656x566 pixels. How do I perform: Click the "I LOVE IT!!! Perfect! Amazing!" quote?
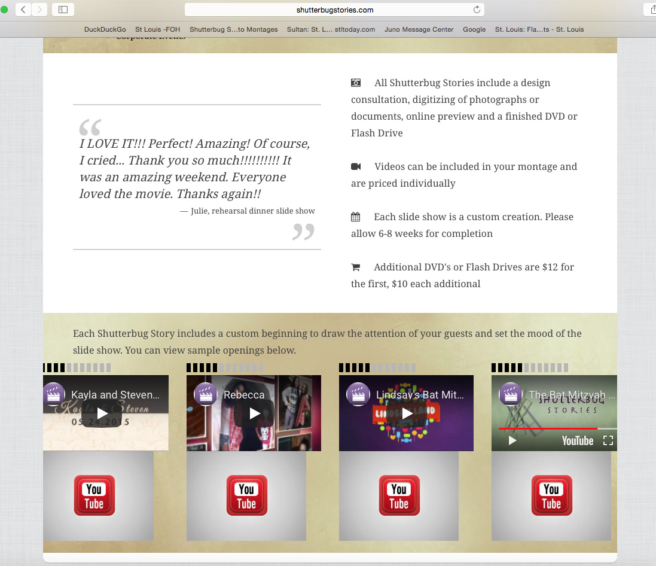point(194,169)
